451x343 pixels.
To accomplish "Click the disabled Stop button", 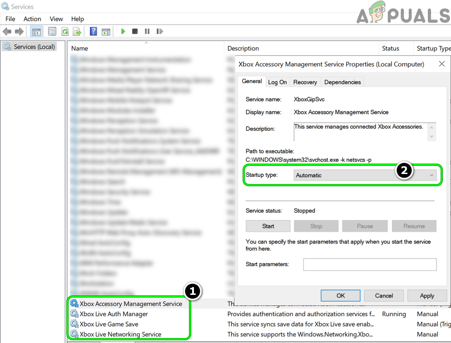I will point(316,226).
